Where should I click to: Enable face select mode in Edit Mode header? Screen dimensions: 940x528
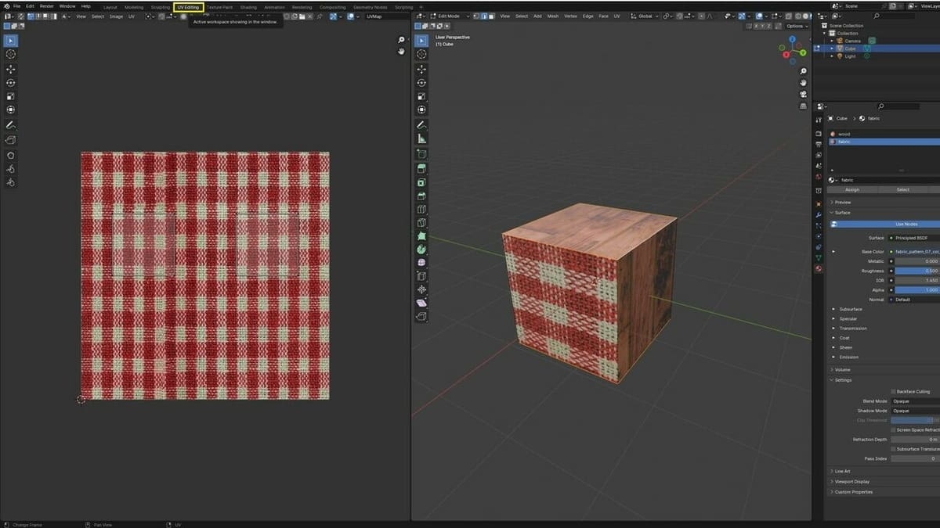pos(490,16)
